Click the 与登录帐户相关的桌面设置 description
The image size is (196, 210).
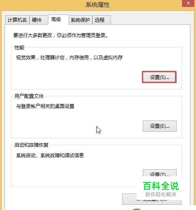45,106
